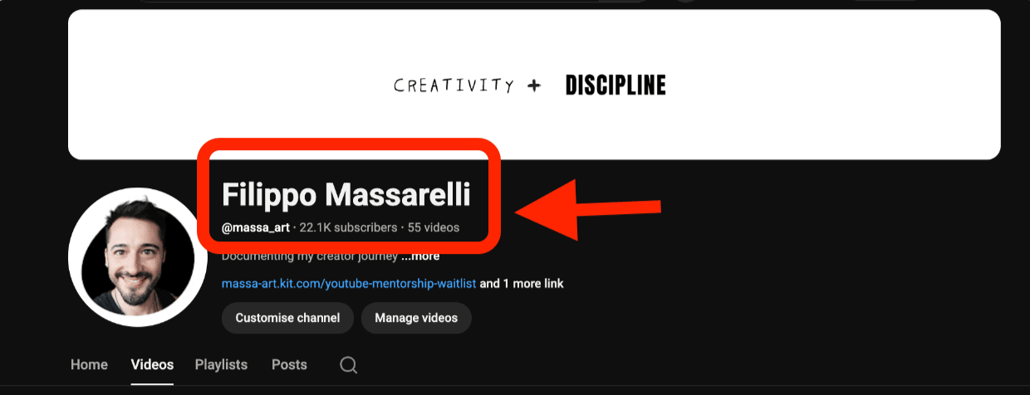This screenshot has width=1030, height=395.
Task: Show the 'and 1 more link' list
Action: click(x=522, y=284)
